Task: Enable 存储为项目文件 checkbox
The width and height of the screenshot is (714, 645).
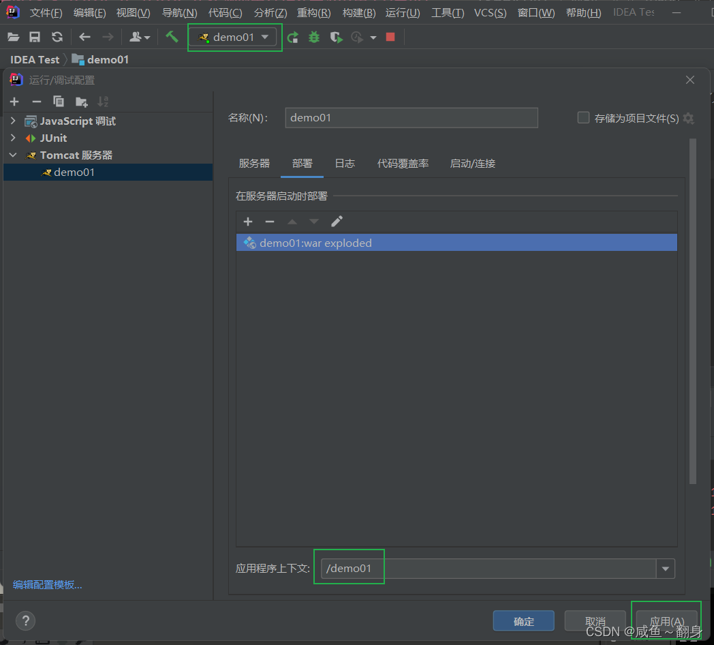Action: pos(583,117)
